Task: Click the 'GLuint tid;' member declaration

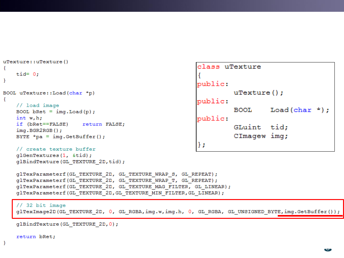Action: (261, 127)
